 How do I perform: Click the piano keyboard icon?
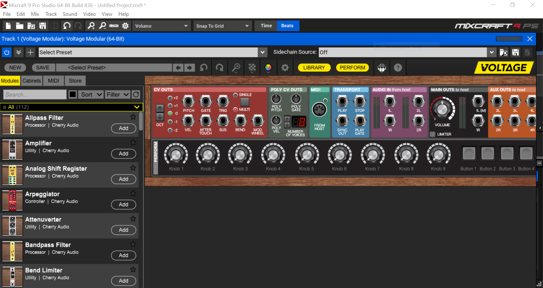tap(382, 68)
